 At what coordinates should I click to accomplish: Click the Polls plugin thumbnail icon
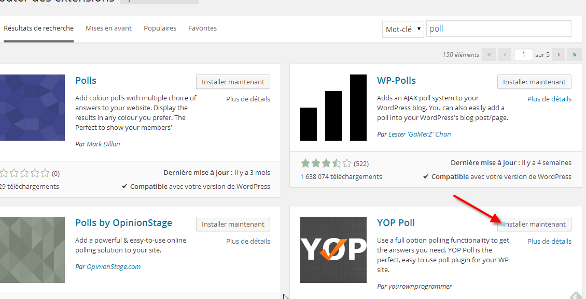click(x=32, y=108)
